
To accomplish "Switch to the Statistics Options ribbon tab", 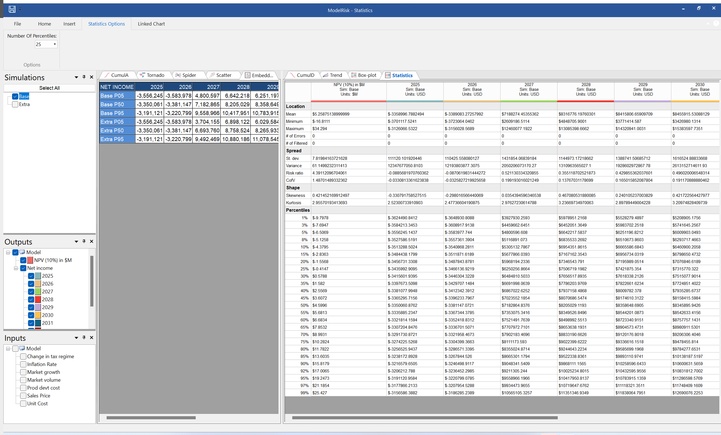I will pos(106,24).
